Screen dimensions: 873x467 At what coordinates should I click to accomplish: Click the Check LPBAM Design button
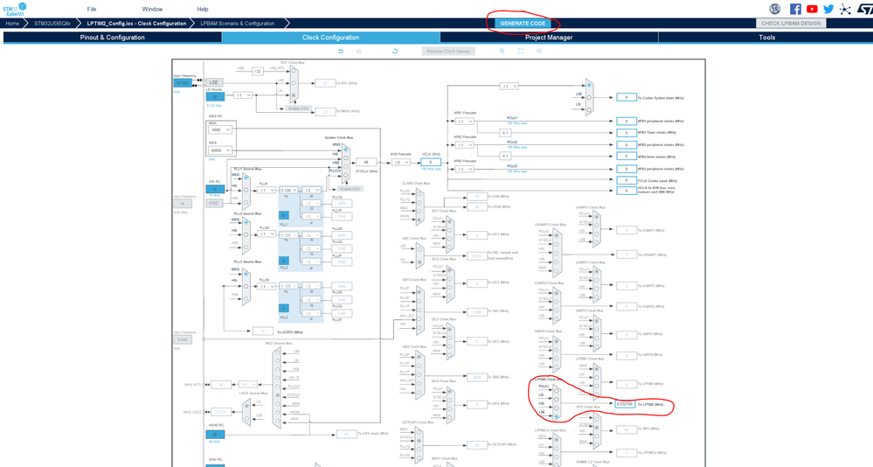coord(791,24)
